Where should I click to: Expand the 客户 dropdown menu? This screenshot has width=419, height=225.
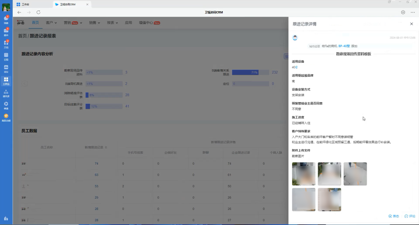[x=51, y=23]
